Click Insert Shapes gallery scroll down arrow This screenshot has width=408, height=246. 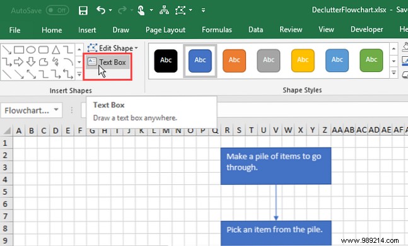point(79,62)
